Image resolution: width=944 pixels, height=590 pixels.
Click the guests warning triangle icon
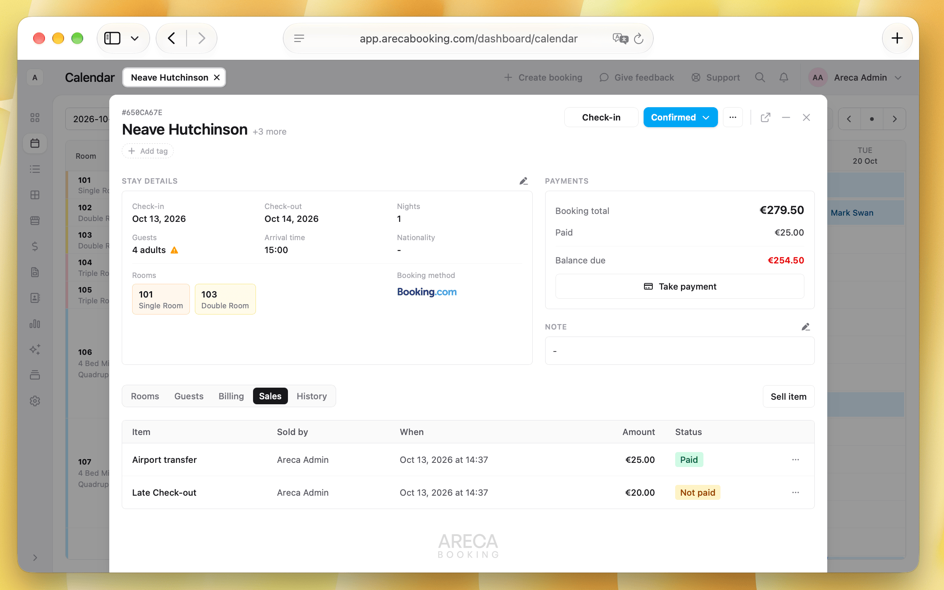tap(175, 250)
